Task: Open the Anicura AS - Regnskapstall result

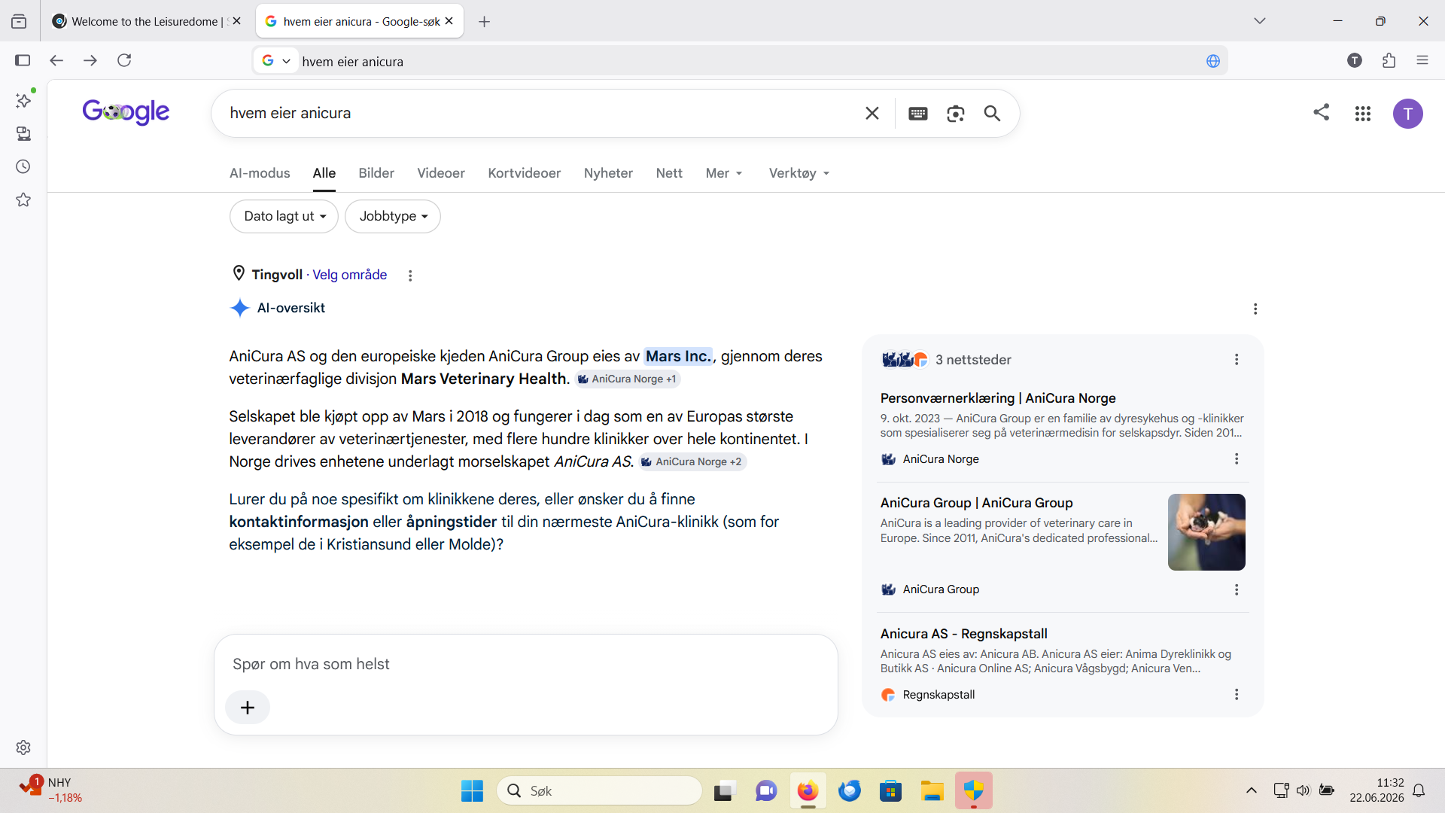Action: coord(964,634)
